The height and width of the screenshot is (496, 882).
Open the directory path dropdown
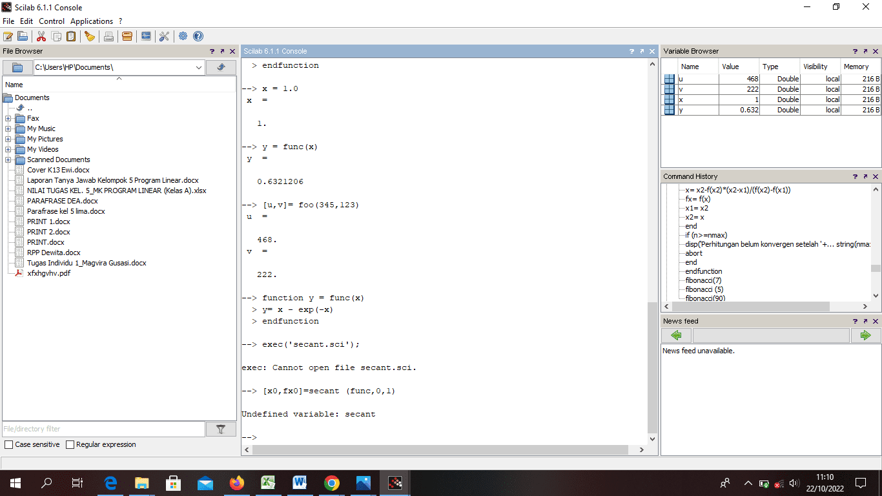(198, 67)
